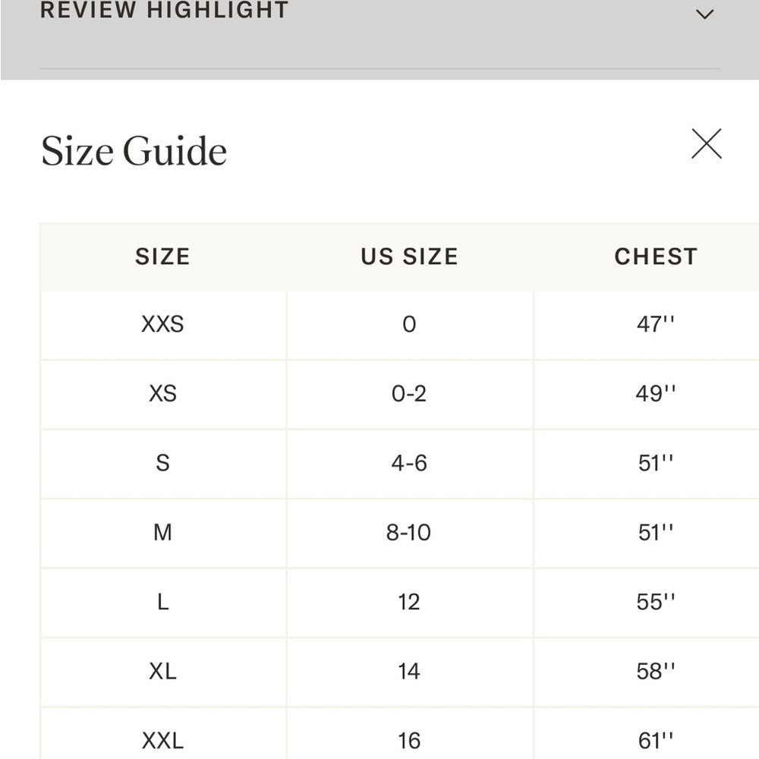Screen dimensions: 759x759
Task: Select the SIZE column header
Action: (162, 257)
